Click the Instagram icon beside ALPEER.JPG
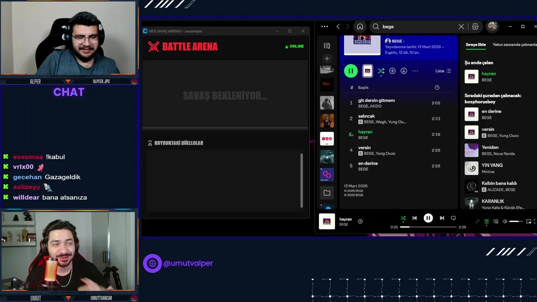 pos(134,81)
